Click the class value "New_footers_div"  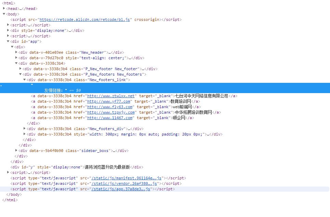106,129
